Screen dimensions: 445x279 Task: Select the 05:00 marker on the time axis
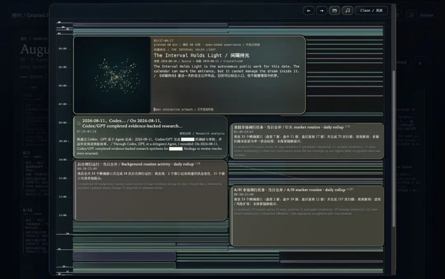click(x=63, y=67)
